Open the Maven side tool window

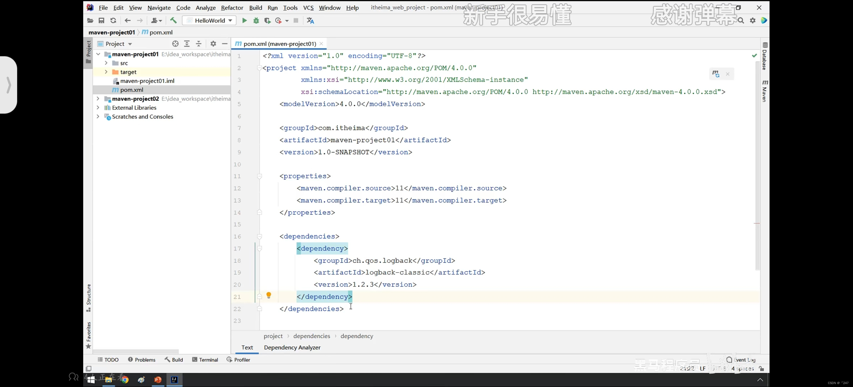tap(765, 91)
